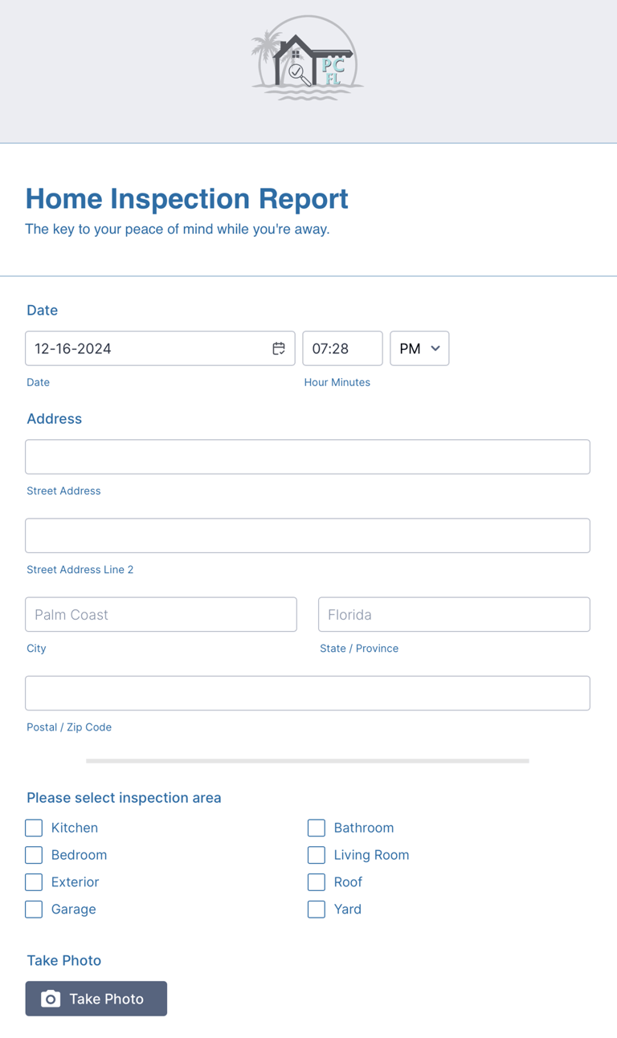Image resolution: width=617 pixels, height=1038 pixels.
Task: Check the Yard inspection area
Action: pyautogui.click(x=317, y=910)
